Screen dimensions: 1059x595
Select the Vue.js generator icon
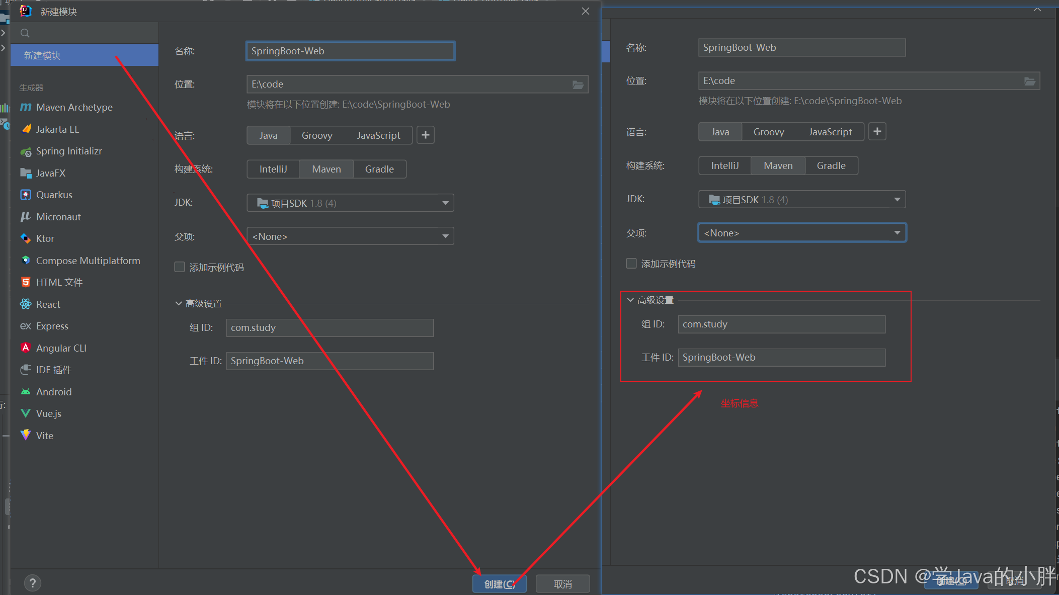click(26, 413)
